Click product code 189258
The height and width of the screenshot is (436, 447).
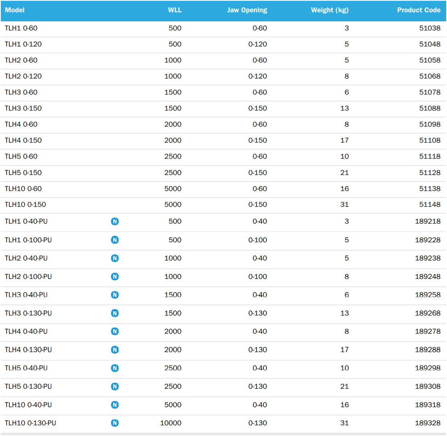(x=428, y=295)
